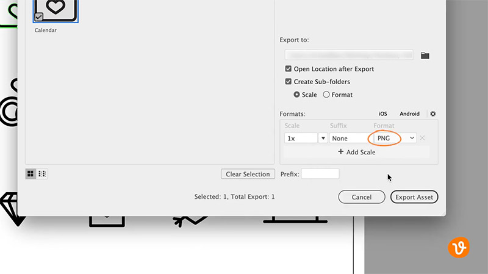This screenshot has height=274, width=488.
Task: Toggle Open Location after Export
Action: tap(288, 69)
